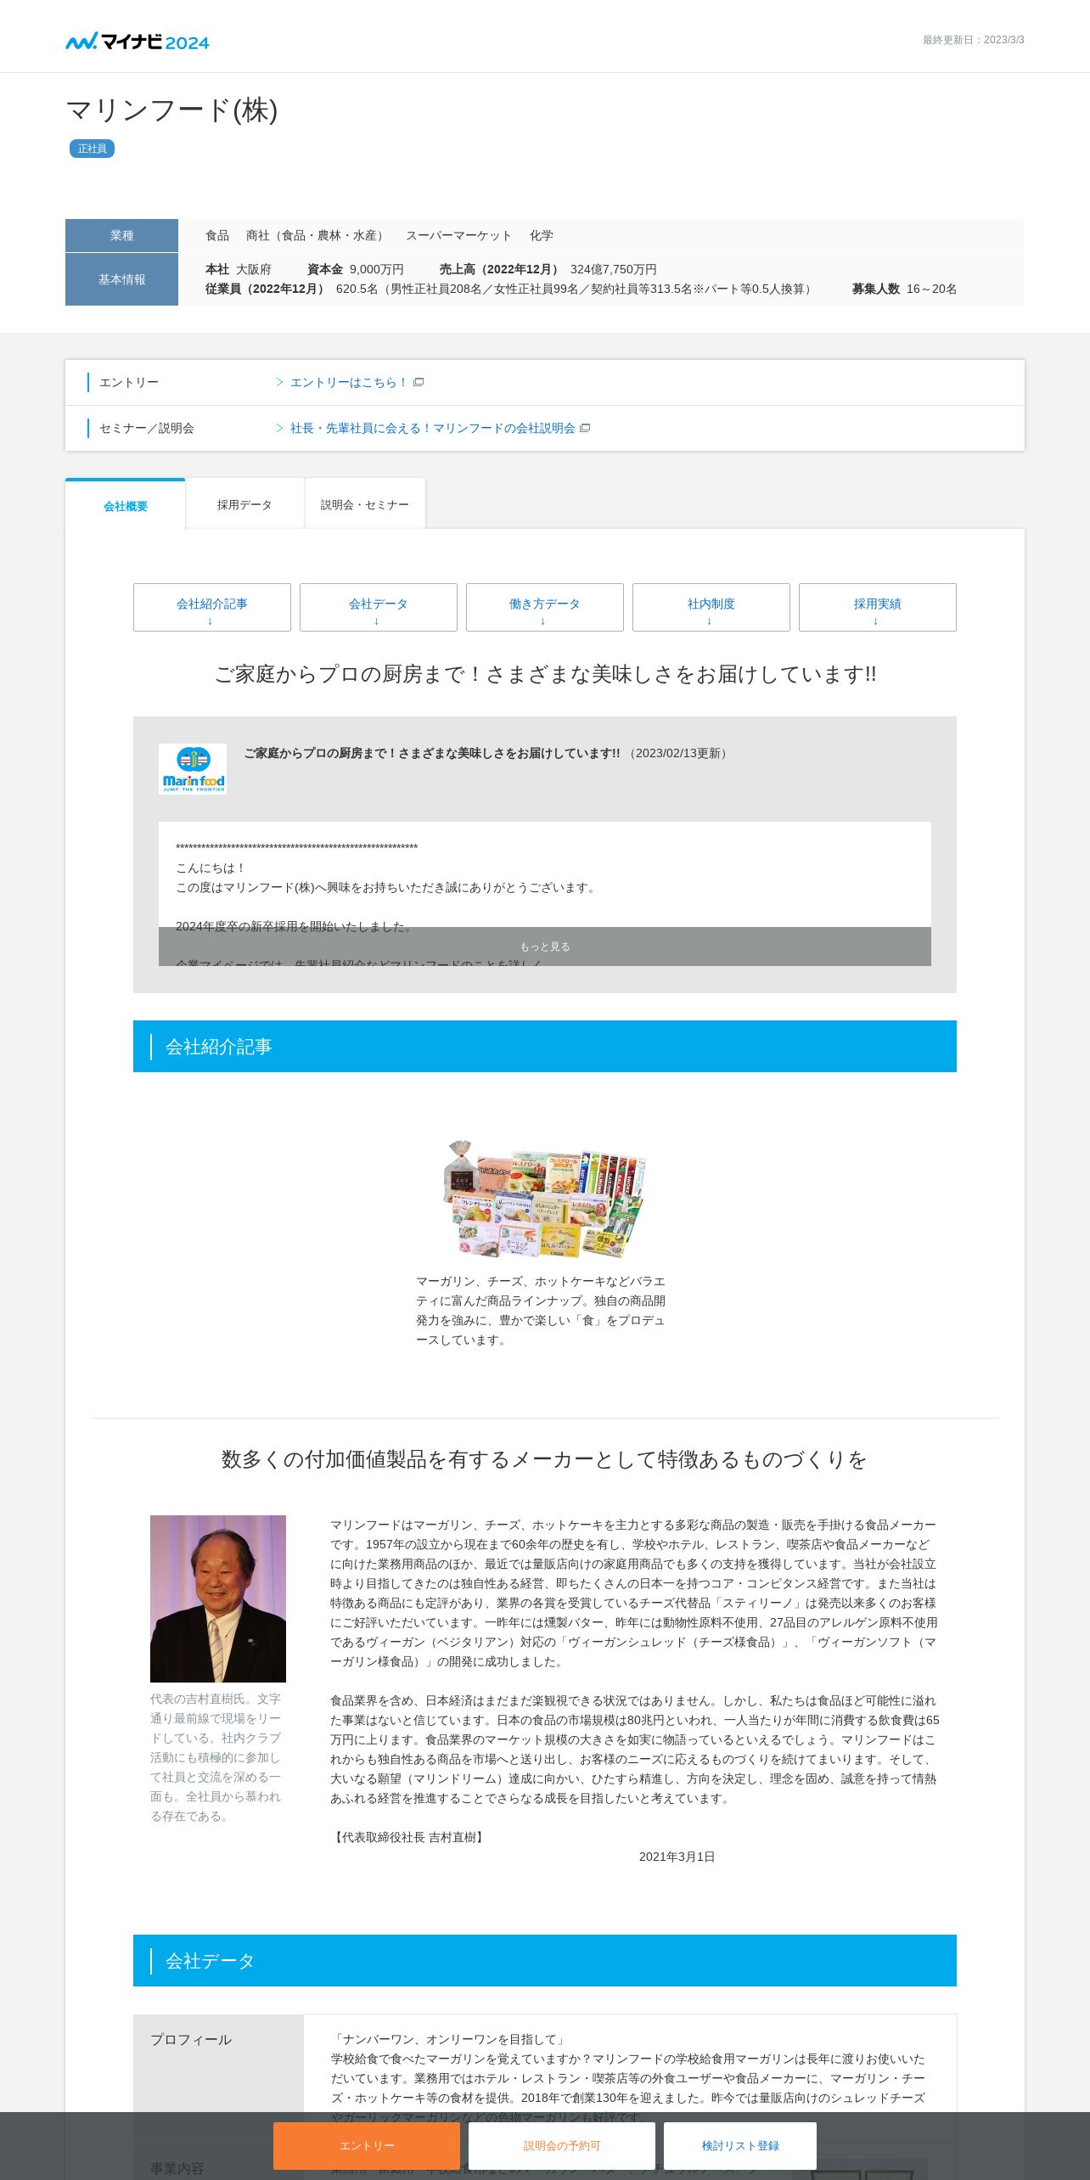The width and height of the screenshot is (1090, 2180).
Task: Click external-link icon beside 会社説明会 link
Action: (585, 429)
